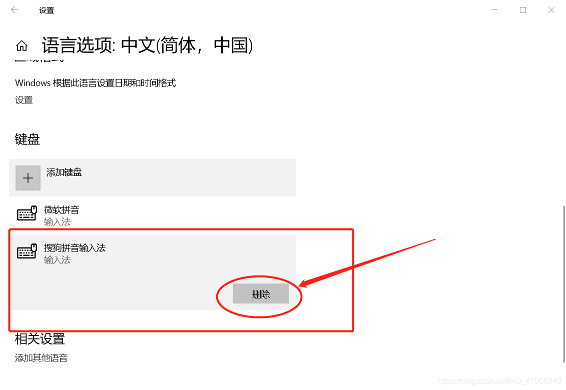Select the 搜狗拼音输入法 entry text
The image size is (566, 390).
pyautogui.click(x=75, y=248)
